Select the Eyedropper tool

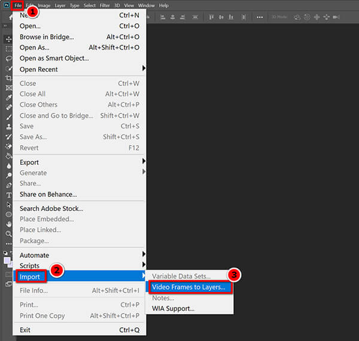coord(9,97)
